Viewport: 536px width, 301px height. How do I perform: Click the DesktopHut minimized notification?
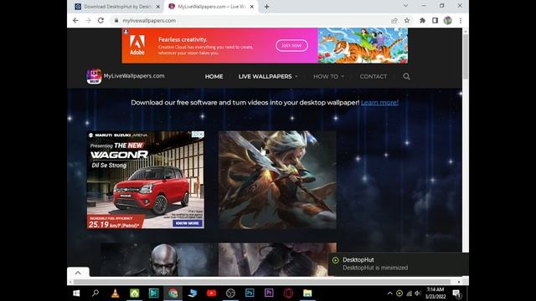398,264
